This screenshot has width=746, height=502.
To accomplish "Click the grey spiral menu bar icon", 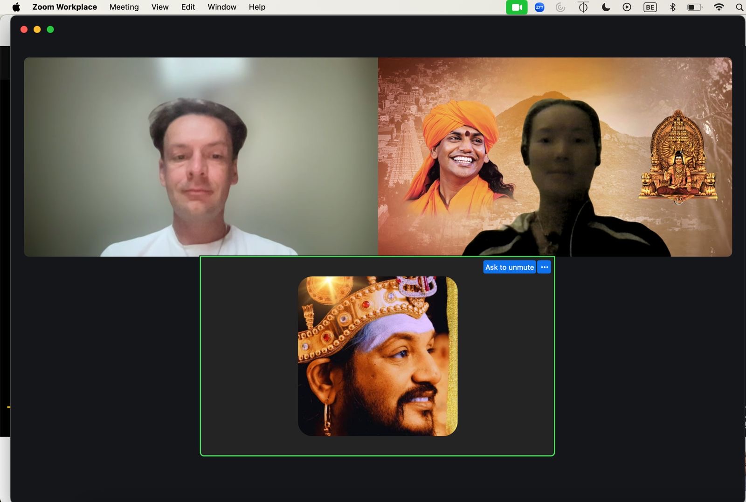I will point(560,7).
